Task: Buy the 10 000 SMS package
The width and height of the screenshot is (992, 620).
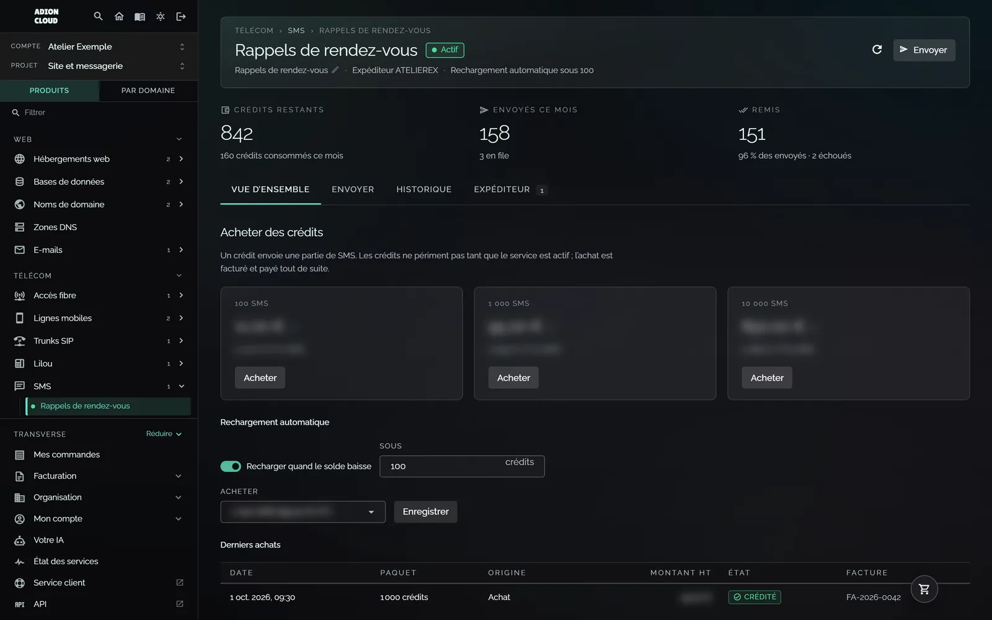Action: click(x=767, y=378)
